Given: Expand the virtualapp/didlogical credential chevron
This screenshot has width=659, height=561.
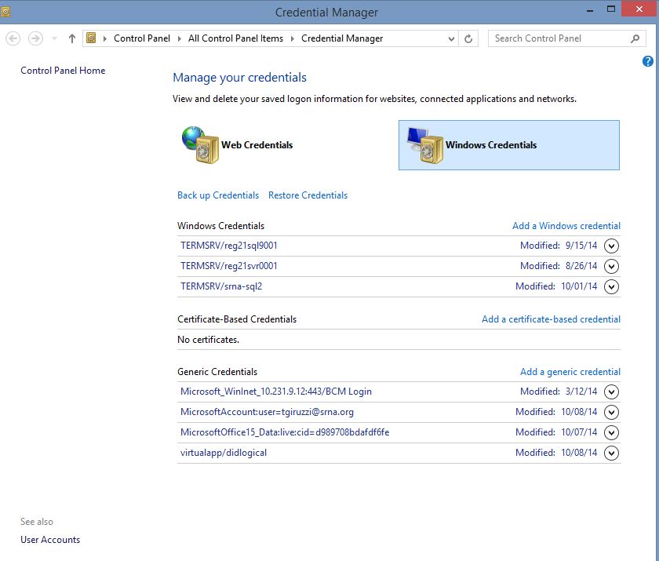Looking at the screenshot, I should click(x=612, y=453).
